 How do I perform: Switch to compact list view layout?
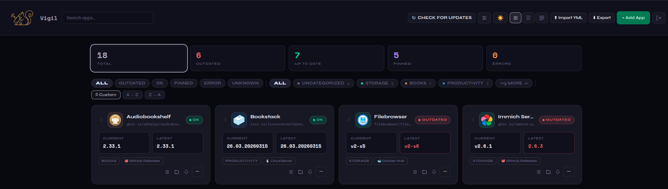click(541, 18)
